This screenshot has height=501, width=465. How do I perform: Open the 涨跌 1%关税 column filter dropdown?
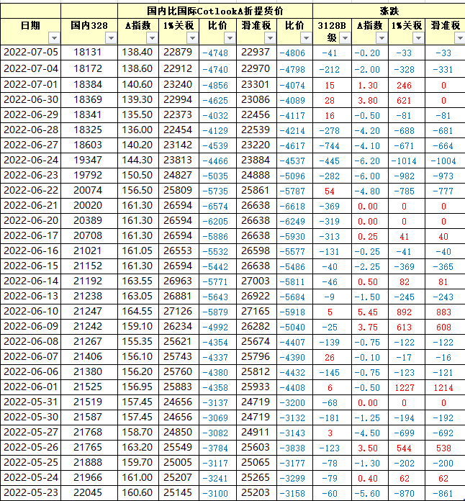tap(418, 38)
